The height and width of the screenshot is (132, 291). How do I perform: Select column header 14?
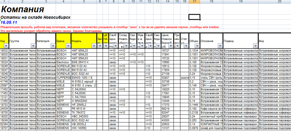[x=167, y=1]
